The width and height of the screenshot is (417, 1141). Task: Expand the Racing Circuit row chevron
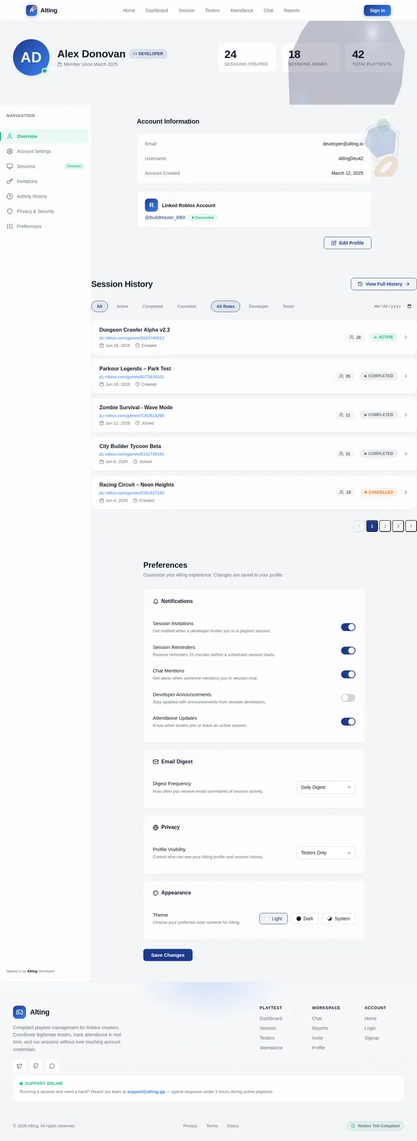[x=406, y=493]
